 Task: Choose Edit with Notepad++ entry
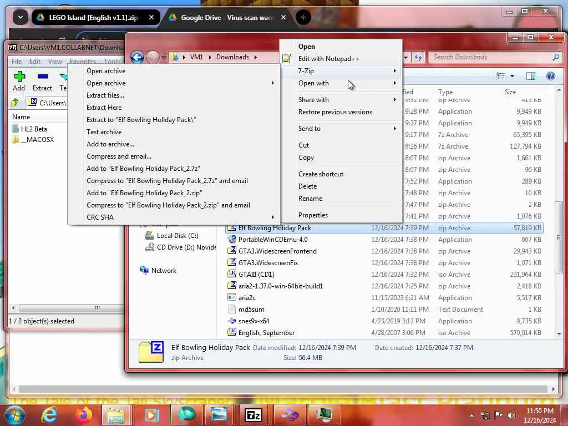coord(342,59)
